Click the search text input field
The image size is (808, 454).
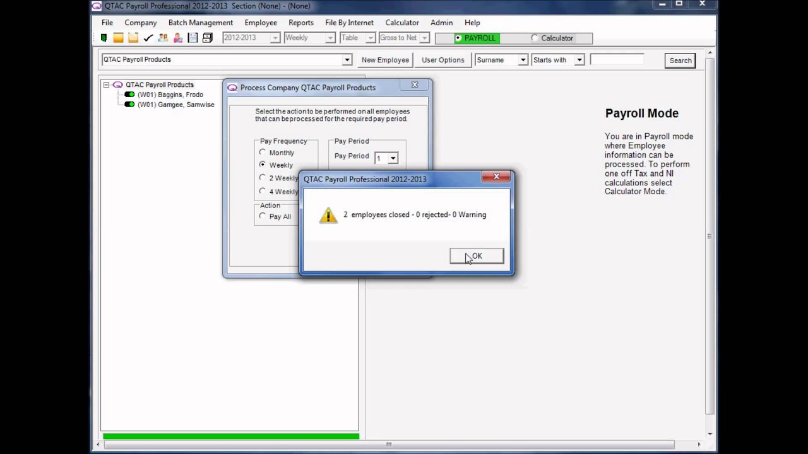coord(617,60)
